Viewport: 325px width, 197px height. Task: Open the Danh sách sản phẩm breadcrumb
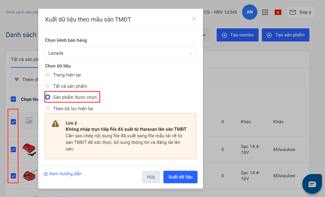[x=22, y=12]
